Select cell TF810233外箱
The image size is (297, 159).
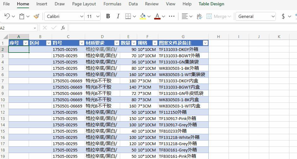[183, 131]
